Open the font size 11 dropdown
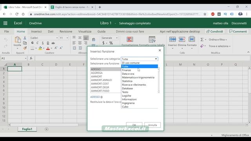 click(67, 38)
